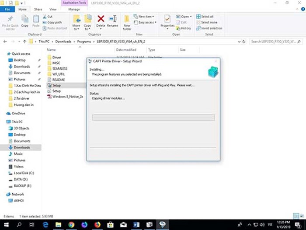Open the View ribbon tab
This screenshot has height=230, width=306.
[53, 9]
